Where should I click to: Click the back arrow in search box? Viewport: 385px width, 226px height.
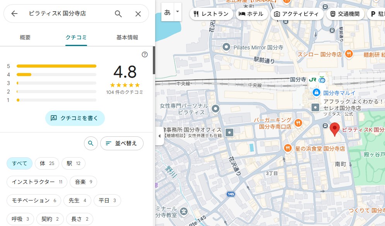point(14,14)
